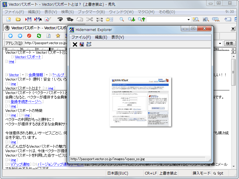Open the ファイル(F) menu in Hidemaru
This screenshot has width=239, height=179.
14,12
